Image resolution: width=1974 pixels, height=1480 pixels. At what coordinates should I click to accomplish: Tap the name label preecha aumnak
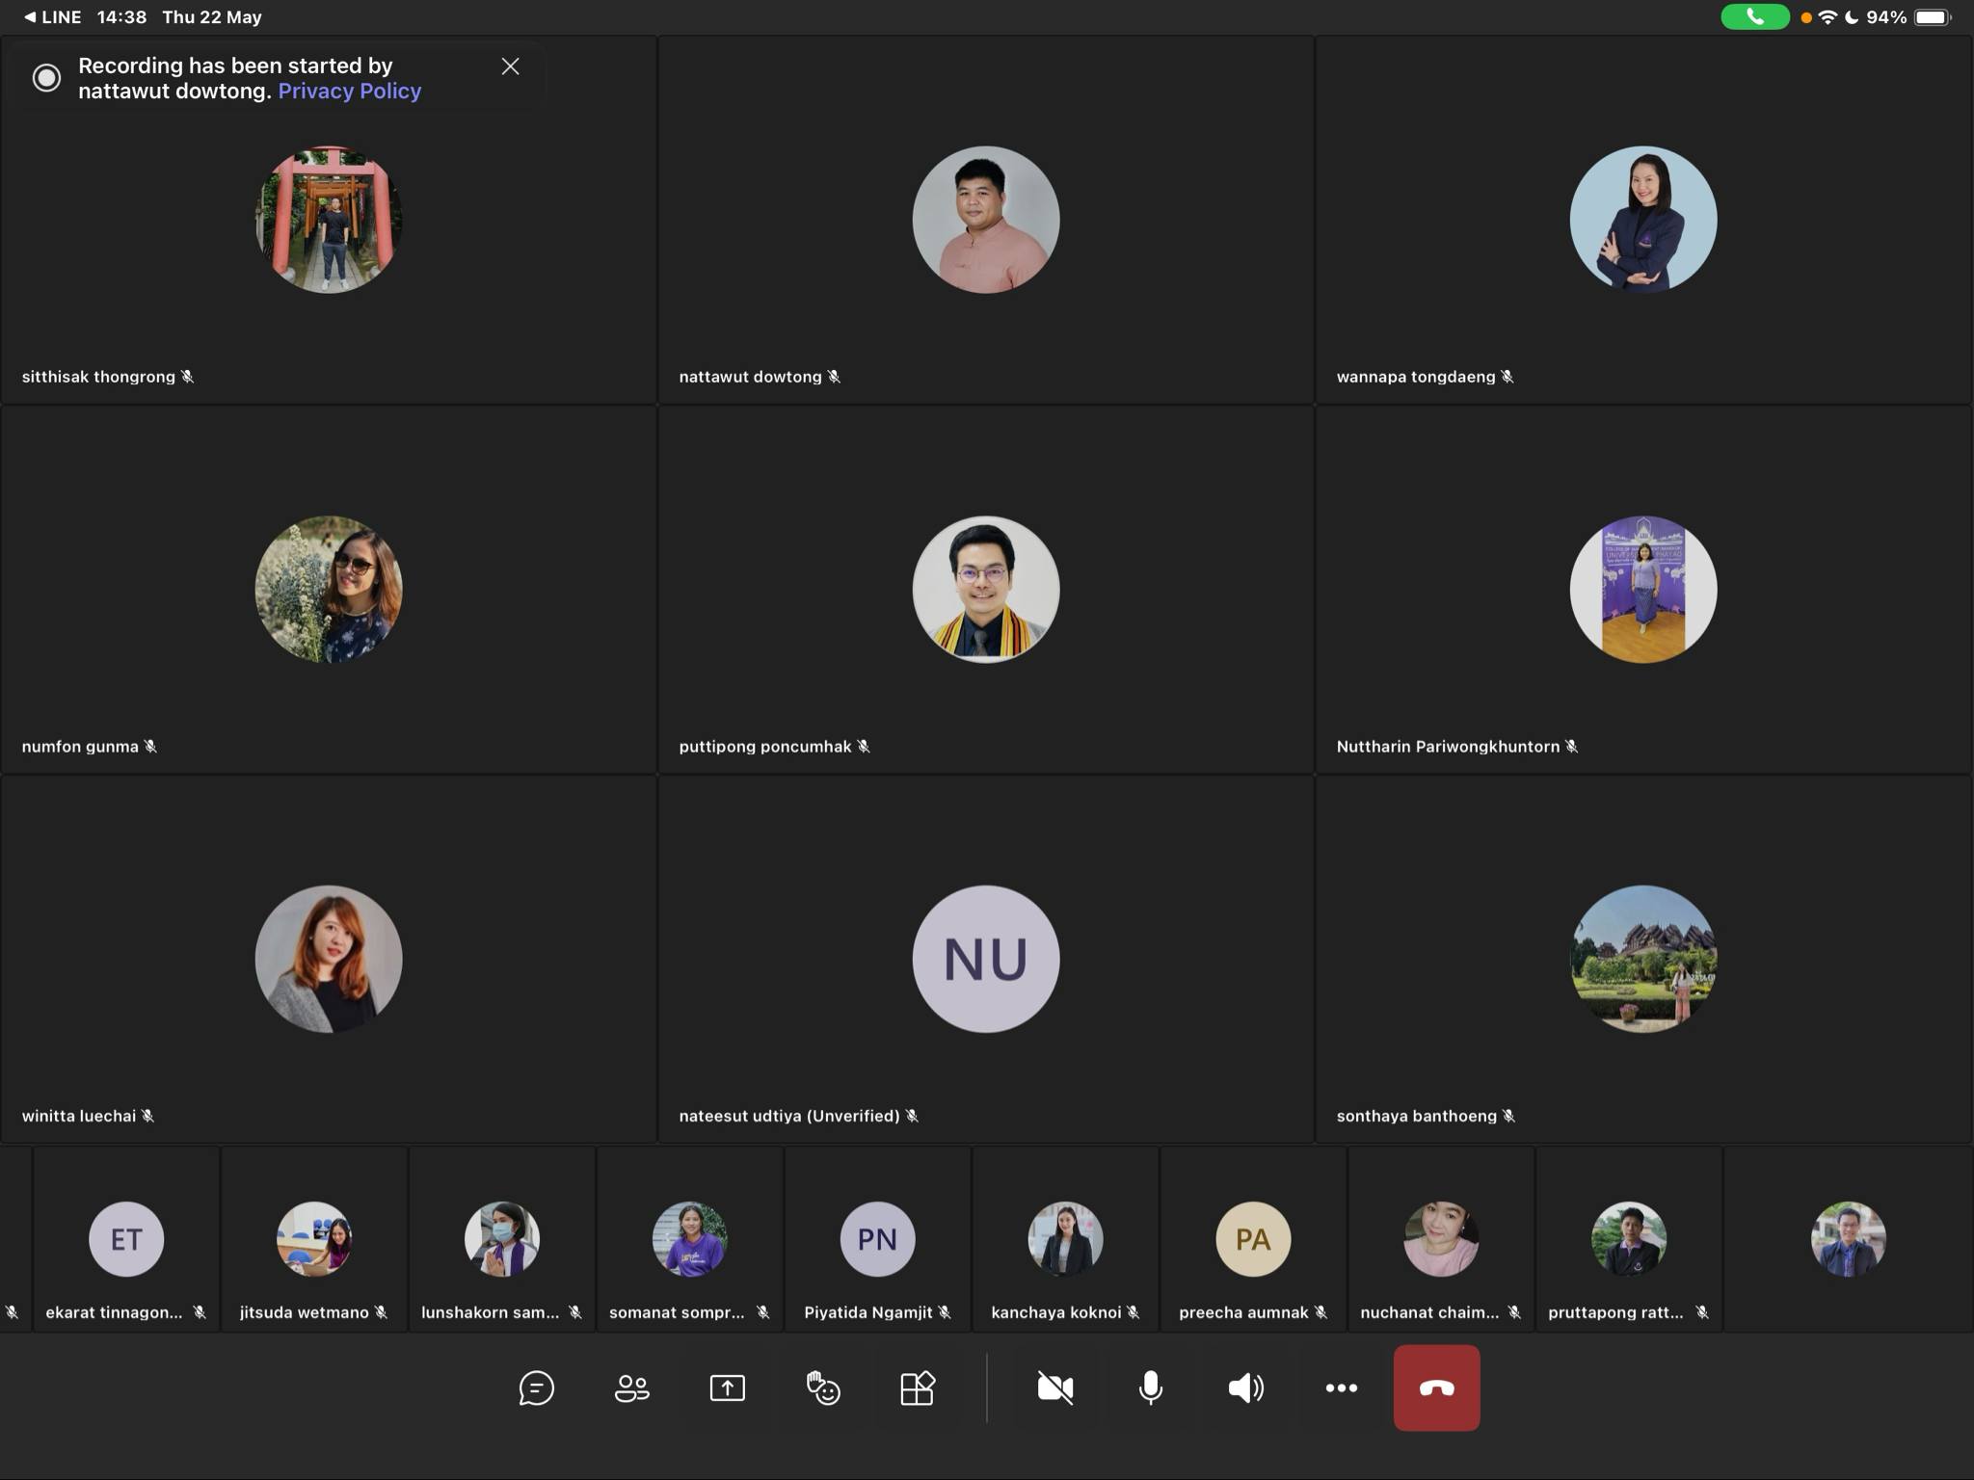(x=1243, y=1312)
